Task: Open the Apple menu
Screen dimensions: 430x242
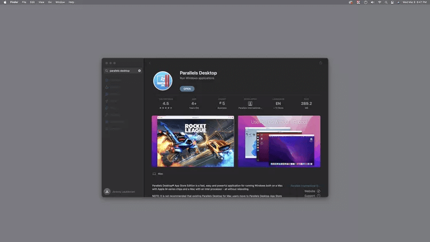Action: 5,2
